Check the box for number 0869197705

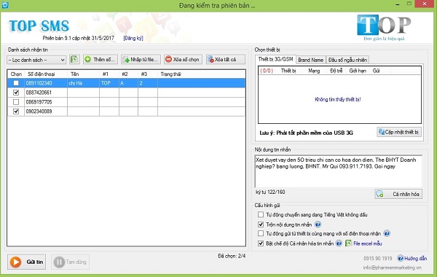[16, 102]
